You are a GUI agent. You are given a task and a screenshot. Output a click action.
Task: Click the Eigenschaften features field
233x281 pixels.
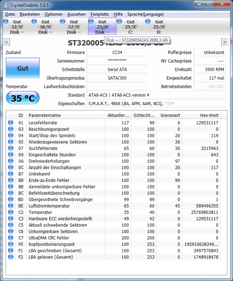pyautogui.click(x=156, y=104)
